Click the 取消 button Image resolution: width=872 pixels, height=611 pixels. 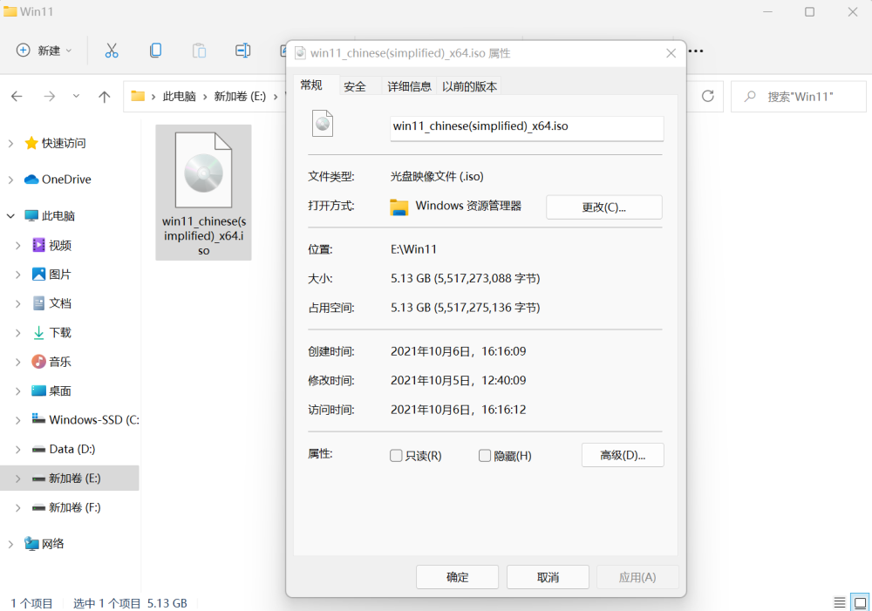click(x=548, y=577)
